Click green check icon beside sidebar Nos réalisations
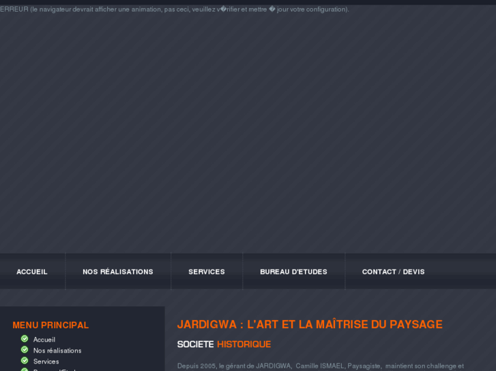Screen dimensions: 496x371 point(25,349)
